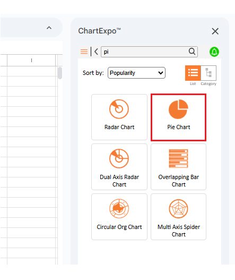The image size is (235, 280).
Task: Switch to Category view
Action: tap(208, 73)
